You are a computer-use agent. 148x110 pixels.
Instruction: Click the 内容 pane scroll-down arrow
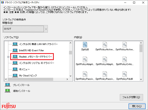[x=141, y=79]
